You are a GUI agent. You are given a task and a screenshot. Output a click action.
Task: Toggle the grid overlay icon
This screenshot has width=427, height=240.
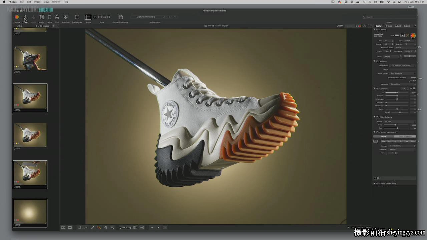click(135, 227)
